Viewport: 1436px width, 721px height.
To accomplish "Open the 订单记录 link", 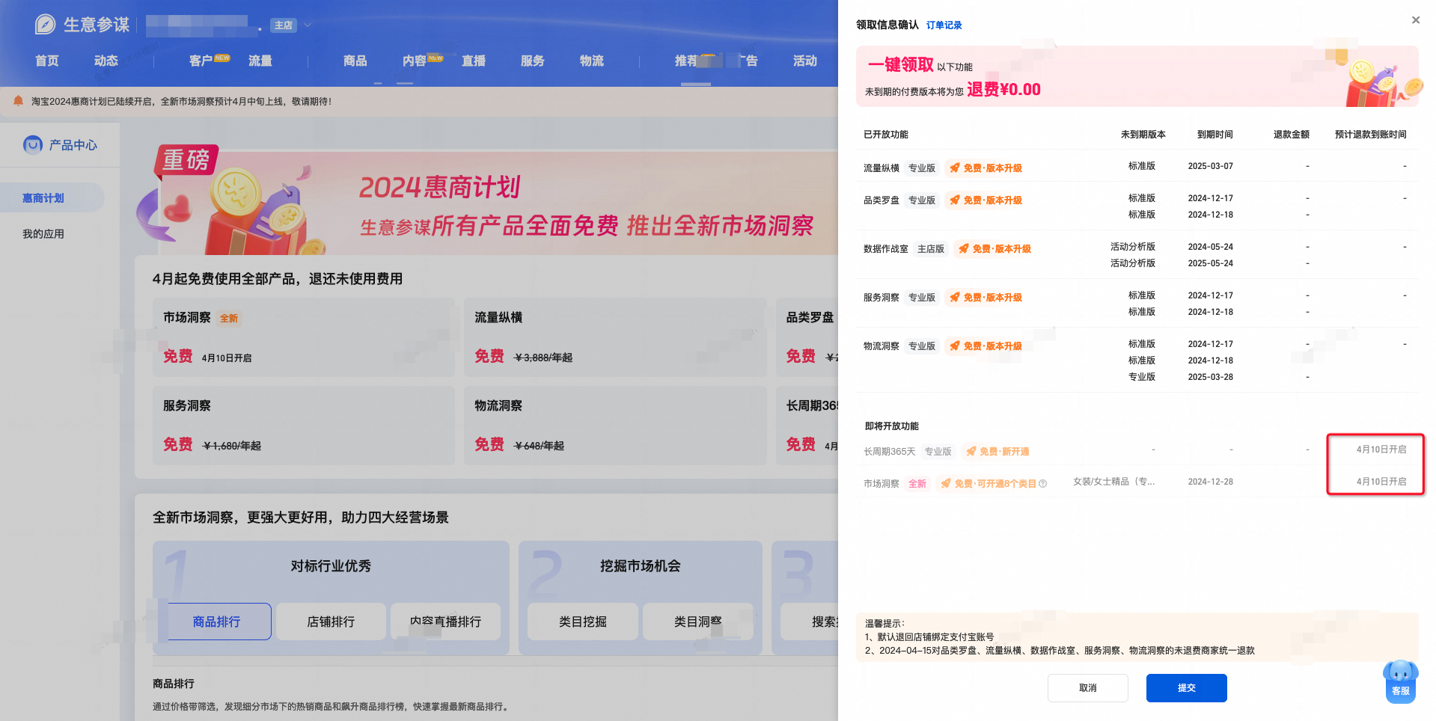I will coord(944,25).
